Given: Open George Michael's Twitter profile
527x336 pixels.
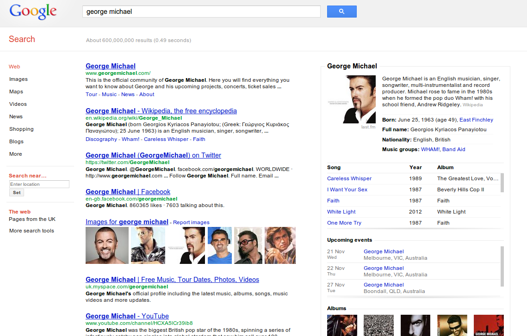Looking at the screenshot, I should [x=153, y=155].
